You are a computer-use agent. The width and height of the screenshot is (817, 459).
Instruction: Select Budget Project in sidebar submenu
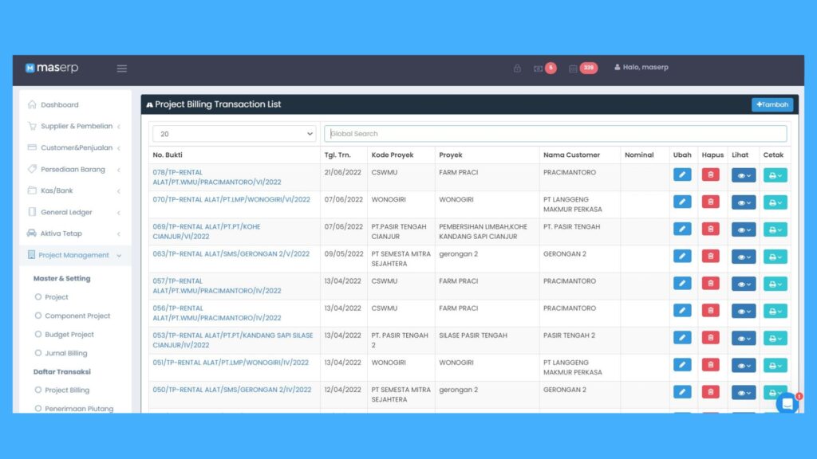[x=69, y=335]
